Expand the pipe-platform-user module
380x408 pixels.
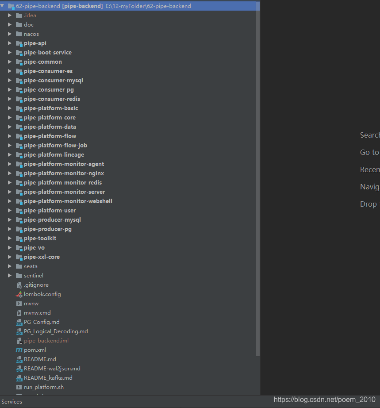[x=10, y=211]
